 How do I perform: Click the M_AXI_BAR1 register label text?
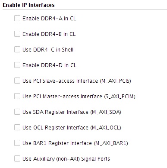pyautogui.click(x=75, y=143)
